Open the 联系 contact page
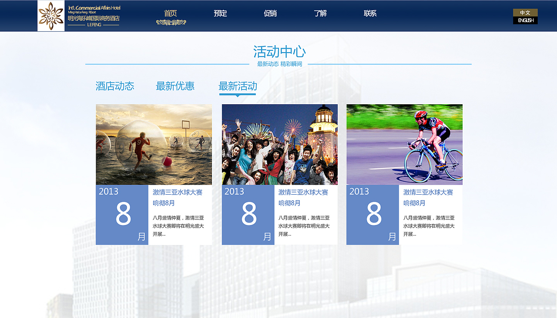The height and width of the screenshot is (318, 557). click(x=369, y=13)
